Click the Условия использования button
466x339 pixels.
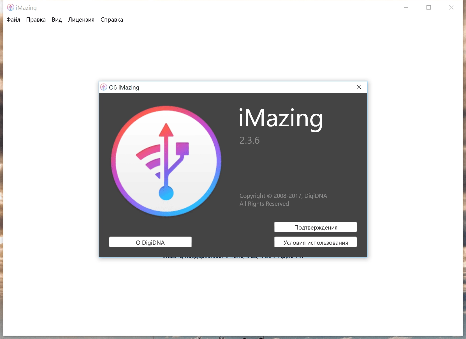tap(316, 242)
